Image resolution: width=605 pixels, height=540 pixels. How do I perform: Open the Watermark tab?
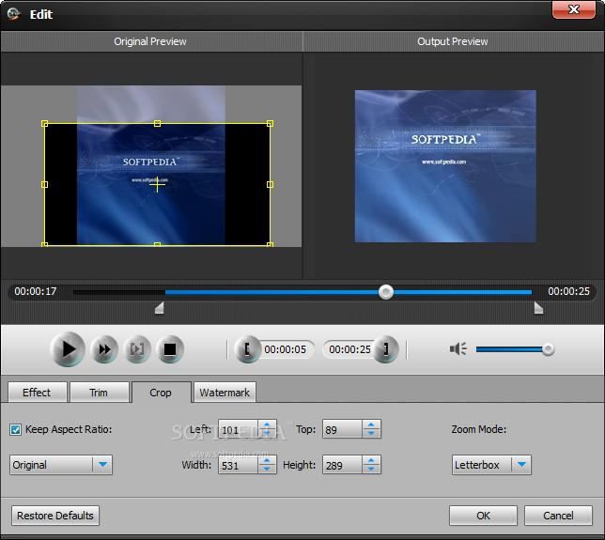point(225,393)
